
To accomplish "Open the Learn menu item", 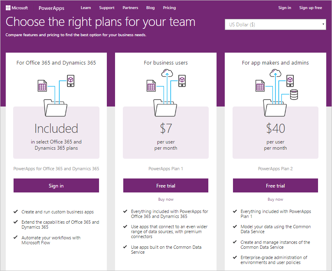I will click(x=86, y=8).
